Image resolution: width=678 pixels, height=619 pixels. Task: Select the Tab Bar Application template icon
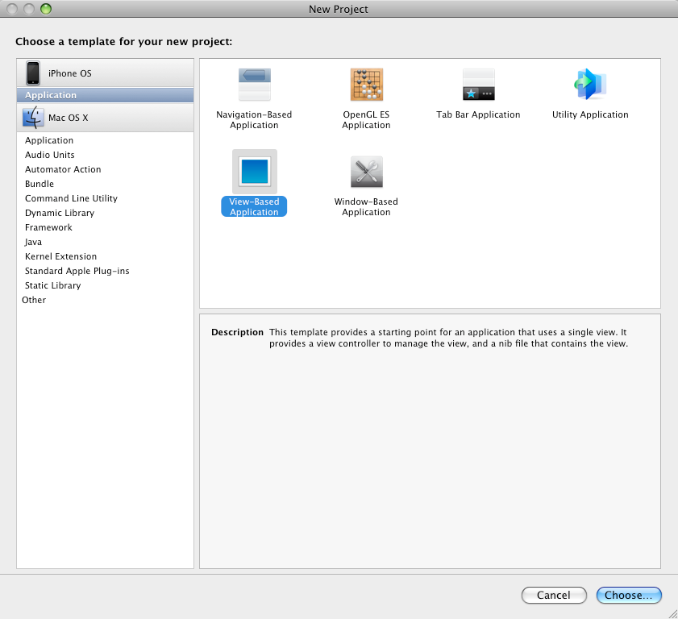[x=478, y=85]
